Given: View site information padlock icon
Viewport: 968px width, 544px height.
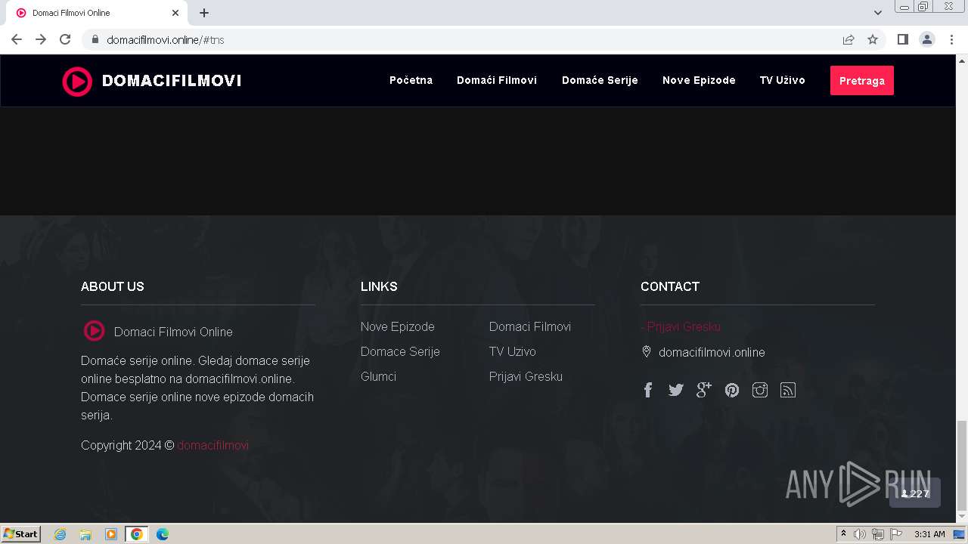Looking at the screenshot, I should click(95, 39).
